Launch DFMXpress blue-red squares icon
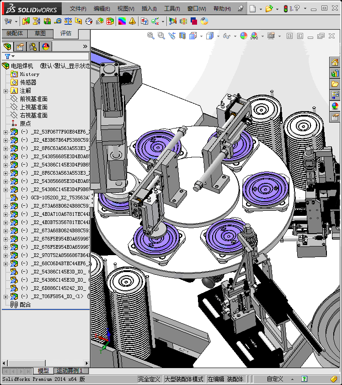This screenshot has height=385, width=342. coord(194,21)
